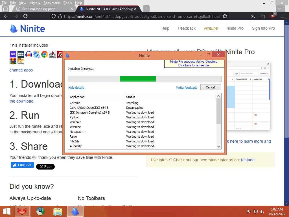Open the Edit menu
Screen dimensions: 289x217
tap(13, 3)
